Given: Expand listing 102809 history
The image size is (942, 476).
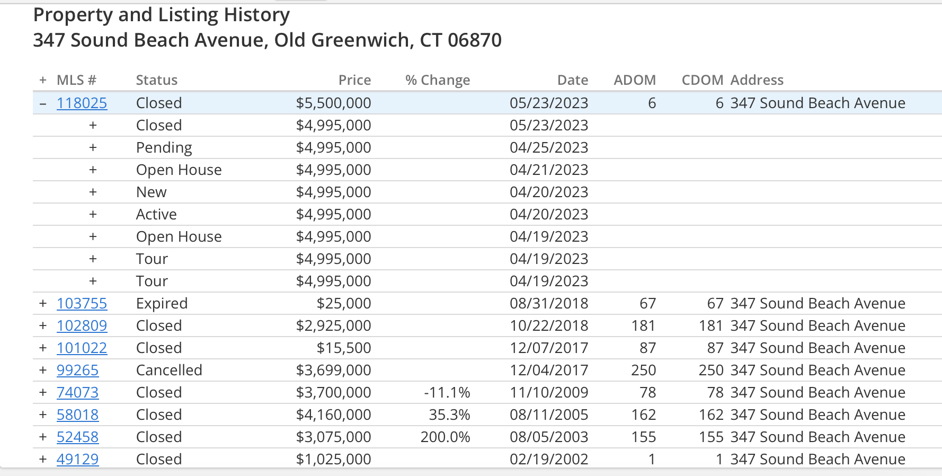Looking at the screenshot, I should (x=43, y=326).
